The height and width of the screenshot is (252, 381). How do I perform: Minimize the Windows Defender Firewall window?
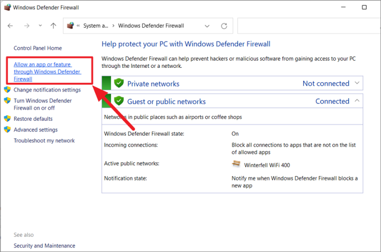click(x=343, y=7)
